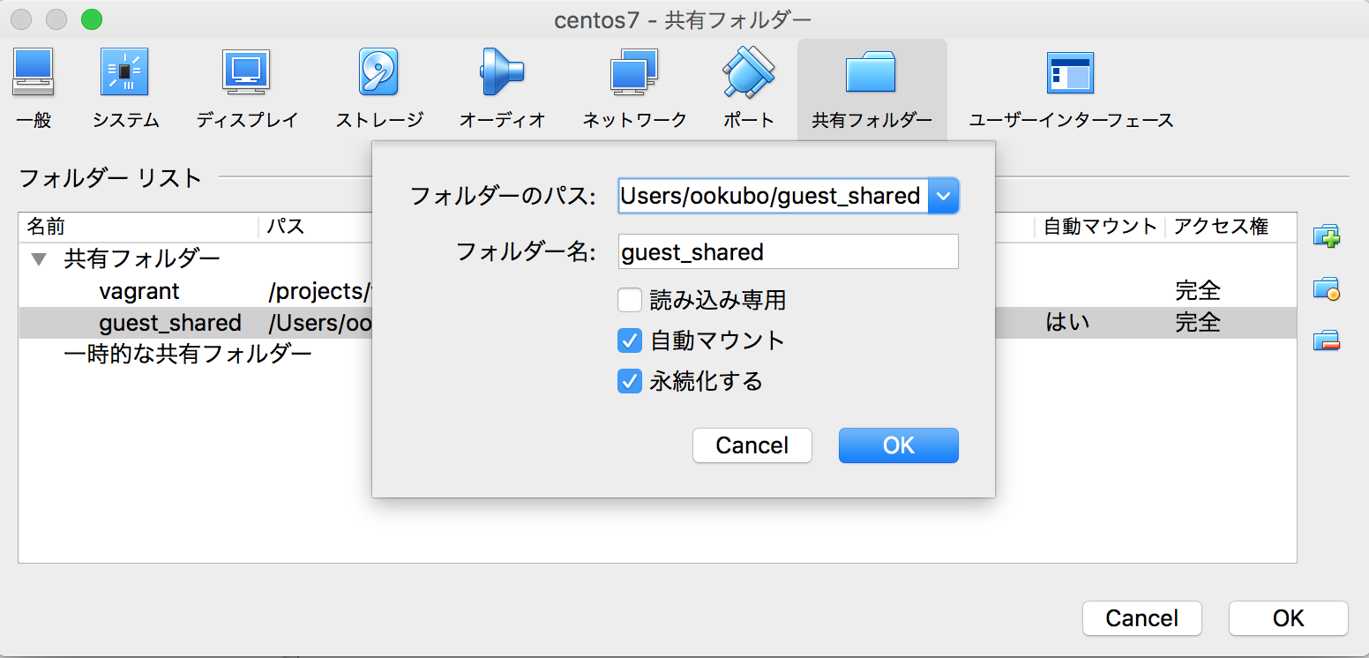Open the システム settings icon
The image size is (1369, 658).
click(x=124, y=72)
